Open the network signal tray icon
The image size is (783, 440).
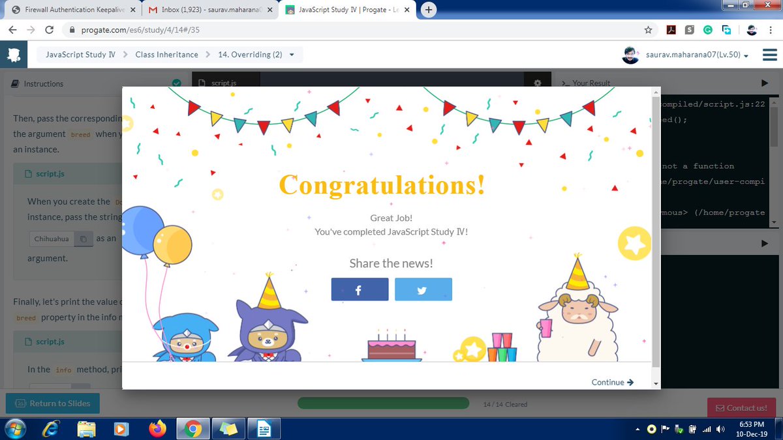(x=706, y=429)
